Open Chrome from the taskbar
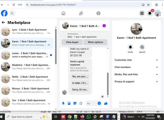 click(x=70, y=117)
